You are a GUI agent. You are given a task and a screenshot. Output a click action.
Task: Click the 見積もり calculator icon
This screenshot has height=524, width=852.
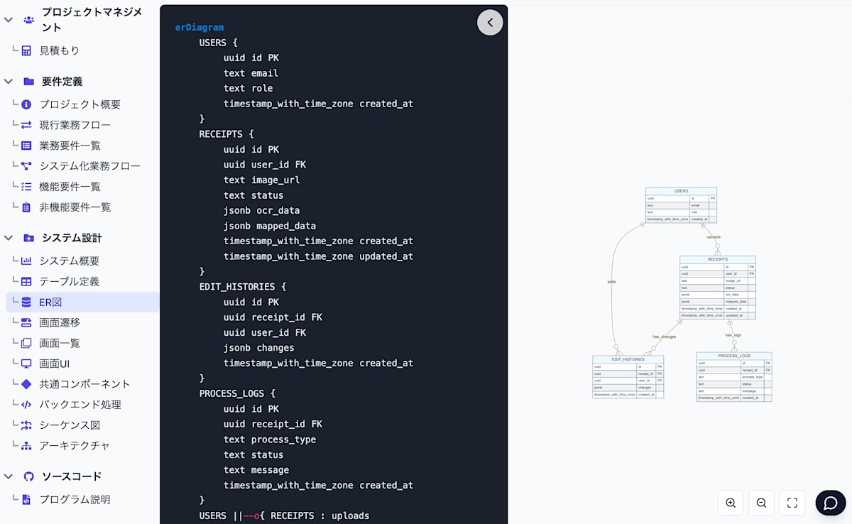pyautogui.click(x=26, y=51)
